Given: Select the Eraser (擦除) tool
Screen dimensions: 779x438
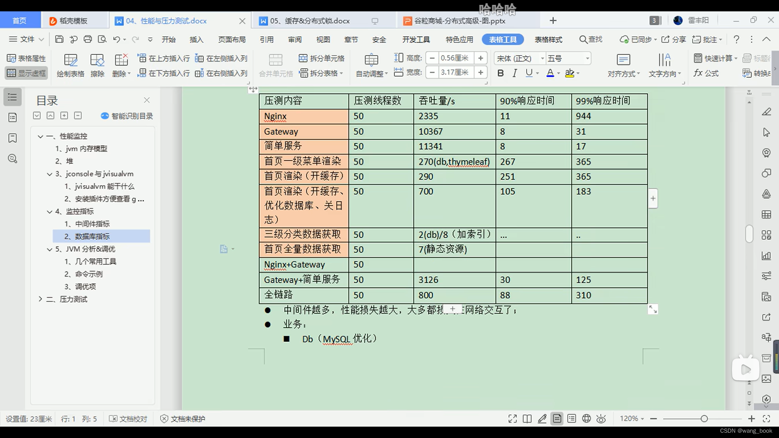Looking at the screenshot, I should click(x=97, y=65).
